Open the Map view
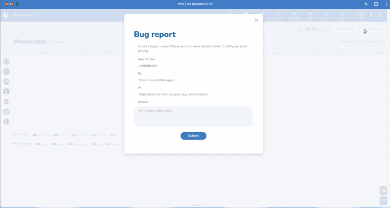 pos(310,15)
